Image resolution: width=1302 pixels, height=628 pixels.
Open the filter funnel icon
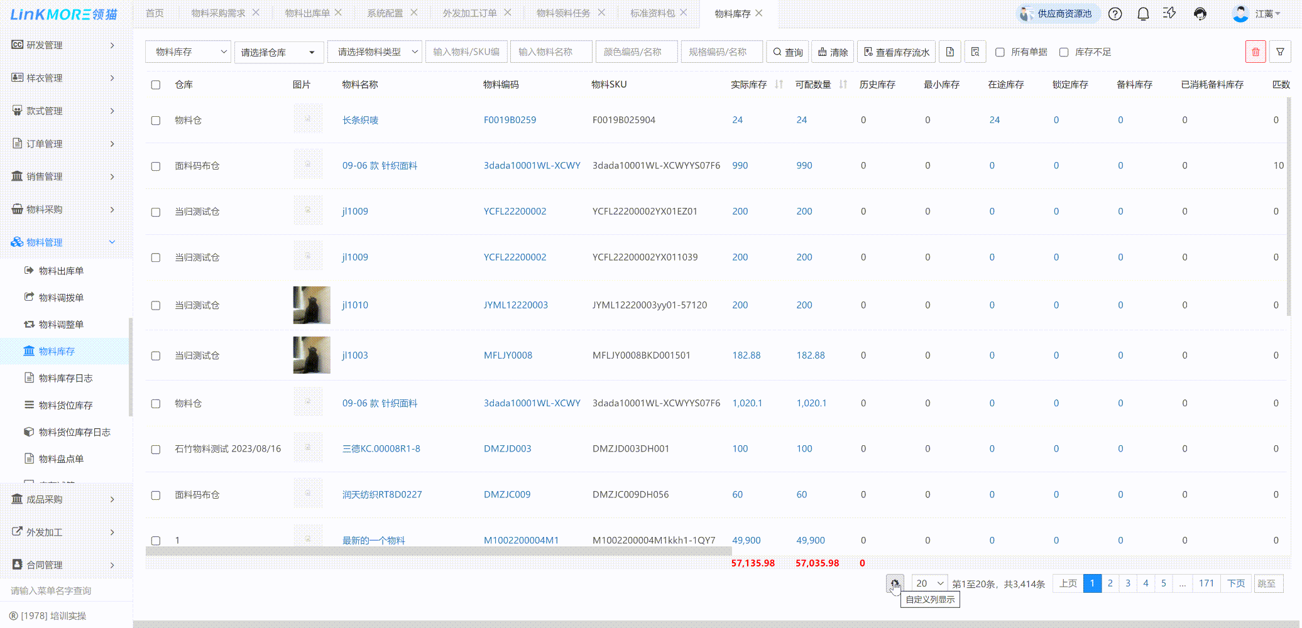(1280, 52)
